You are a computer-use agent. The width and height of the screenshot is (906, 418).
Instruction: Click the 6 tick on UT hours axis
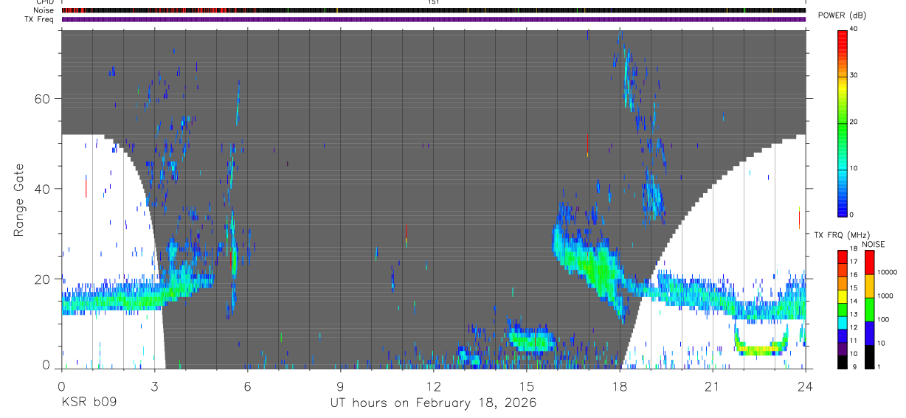point(247,386)
